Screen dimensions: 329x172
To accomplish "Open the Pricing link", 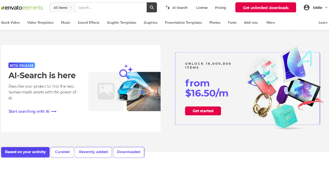I will [x=220, y=7].
